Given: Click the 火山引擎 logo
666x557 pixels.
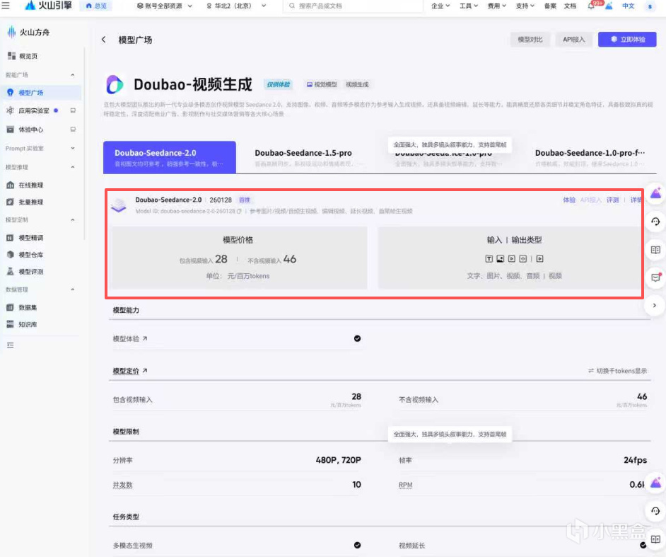Looking at the screenshot, I should point(48,6).
